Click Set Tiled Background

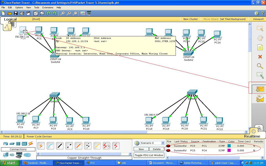(233, 19)
